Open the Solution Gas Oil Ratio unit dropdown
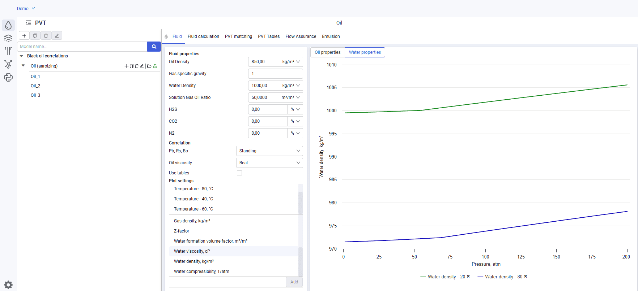This screenshot has height=291, width=638. (x=290, y=97)
